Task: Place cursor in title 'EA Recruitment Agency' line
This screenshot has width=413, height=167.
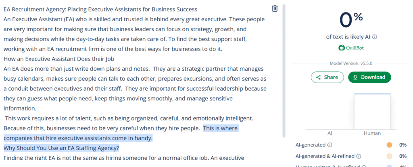Action: [x=100, y=10]
